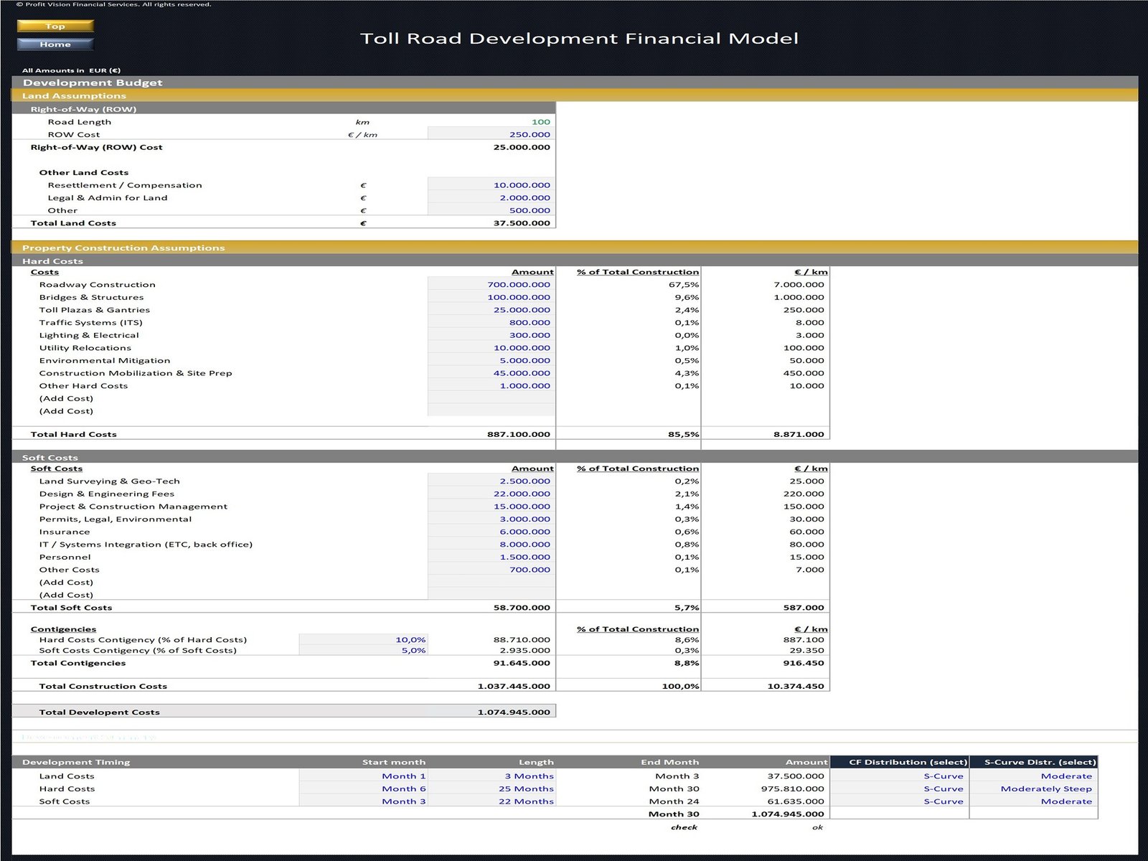1148x861 pixels.
Task: Open the Moderately Steep S-Curve selector
Action: pos(1033,789)
